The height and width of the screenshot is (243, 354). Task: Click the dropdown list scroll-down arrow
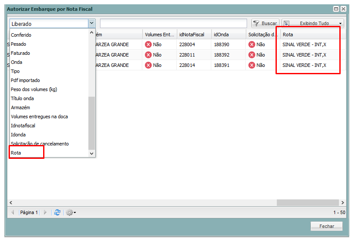click(91, 154)
